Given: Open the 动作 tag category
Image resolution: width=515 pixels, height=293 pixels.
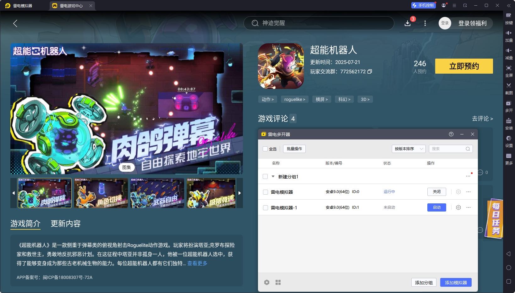Looking at the screenshot, I should 268,99.
